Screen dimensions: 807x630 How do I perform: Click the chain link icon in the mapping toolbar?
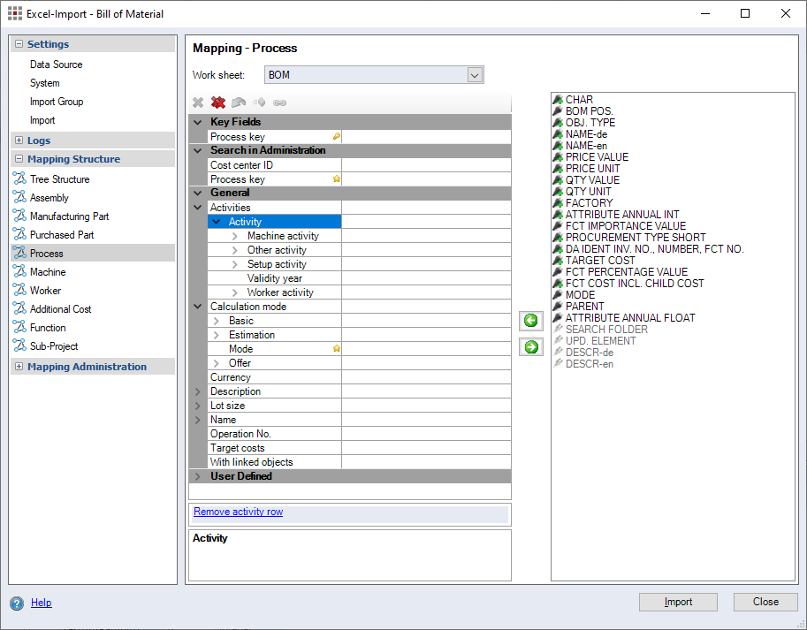coord(279,102)
